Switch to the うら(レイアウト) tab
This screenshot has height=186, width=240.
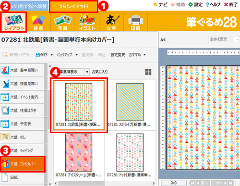[73, 6]
